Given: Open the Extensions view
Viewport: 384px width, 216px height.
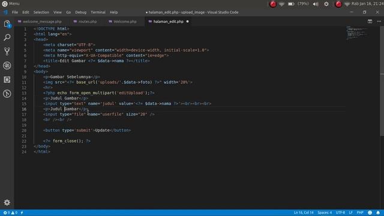Looking at the screenshot, I should tap(7, 80).
